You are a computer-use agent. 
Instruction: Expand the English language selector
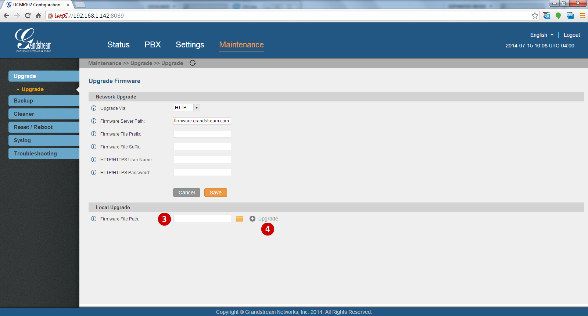point(542,35)
